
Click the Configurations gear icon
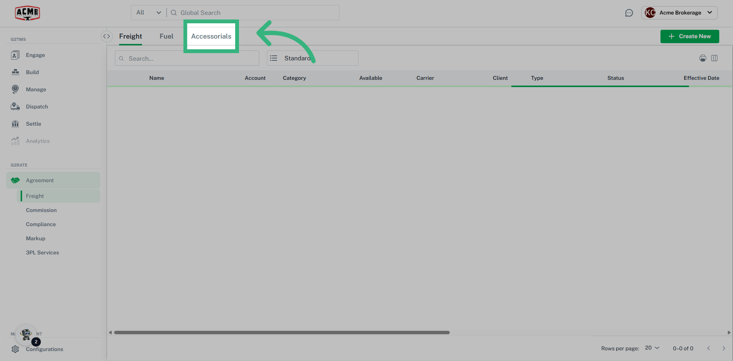(15, 349)
